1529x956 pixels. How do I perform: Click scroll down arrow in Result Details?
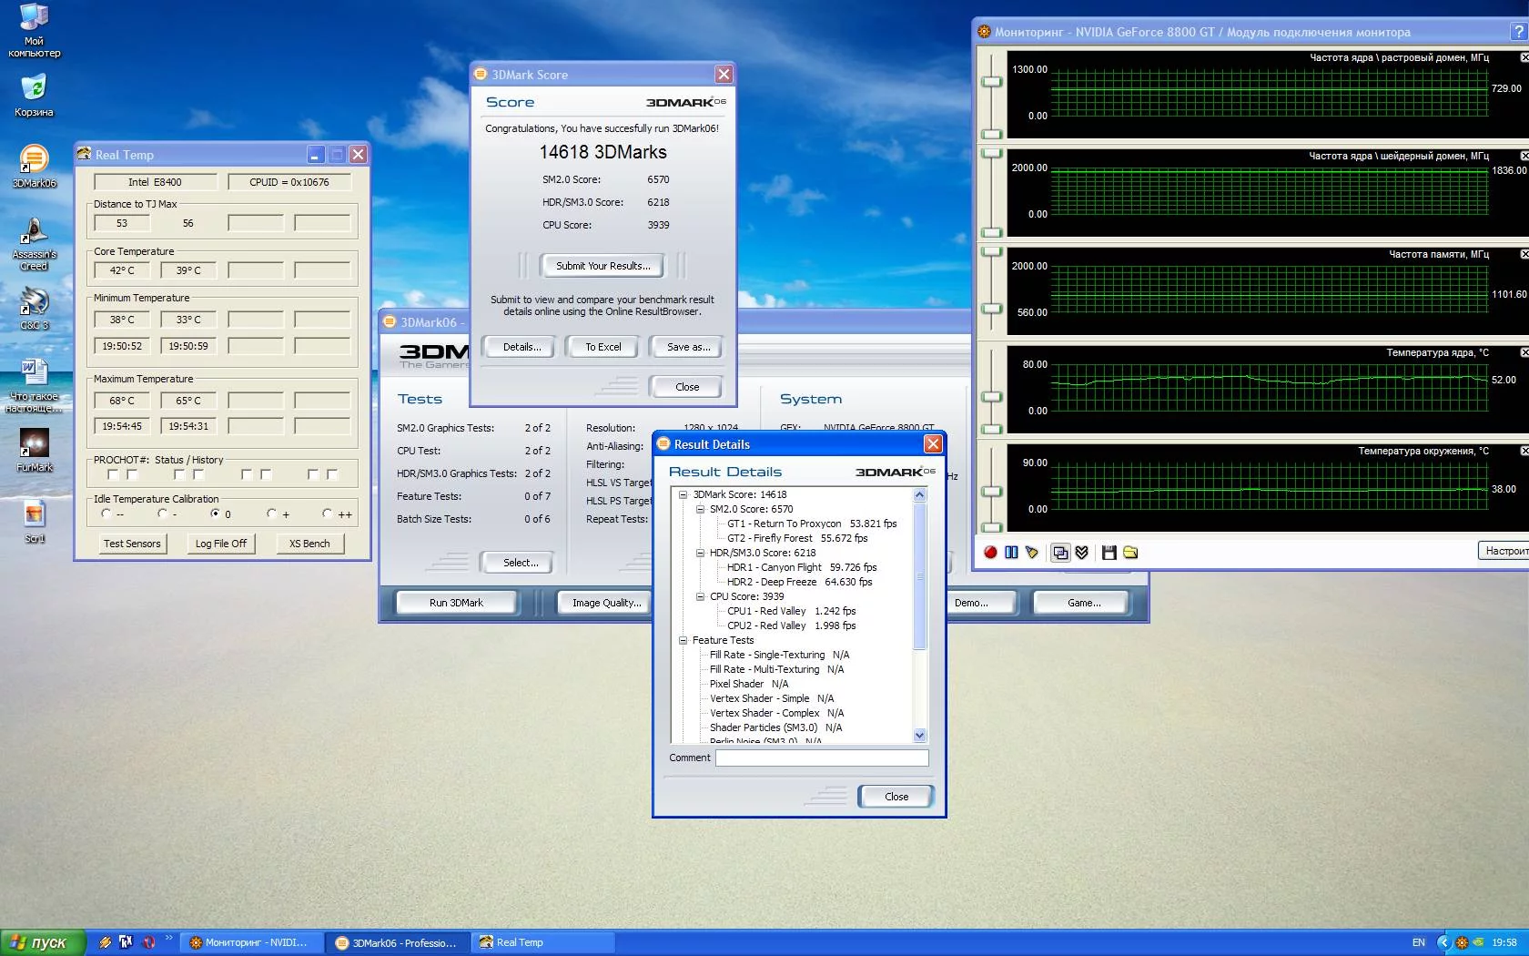click(919, 736)
